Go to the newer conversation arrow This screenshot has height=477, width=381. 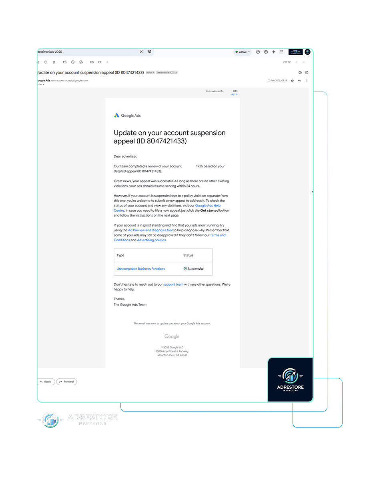pos(297,62)
